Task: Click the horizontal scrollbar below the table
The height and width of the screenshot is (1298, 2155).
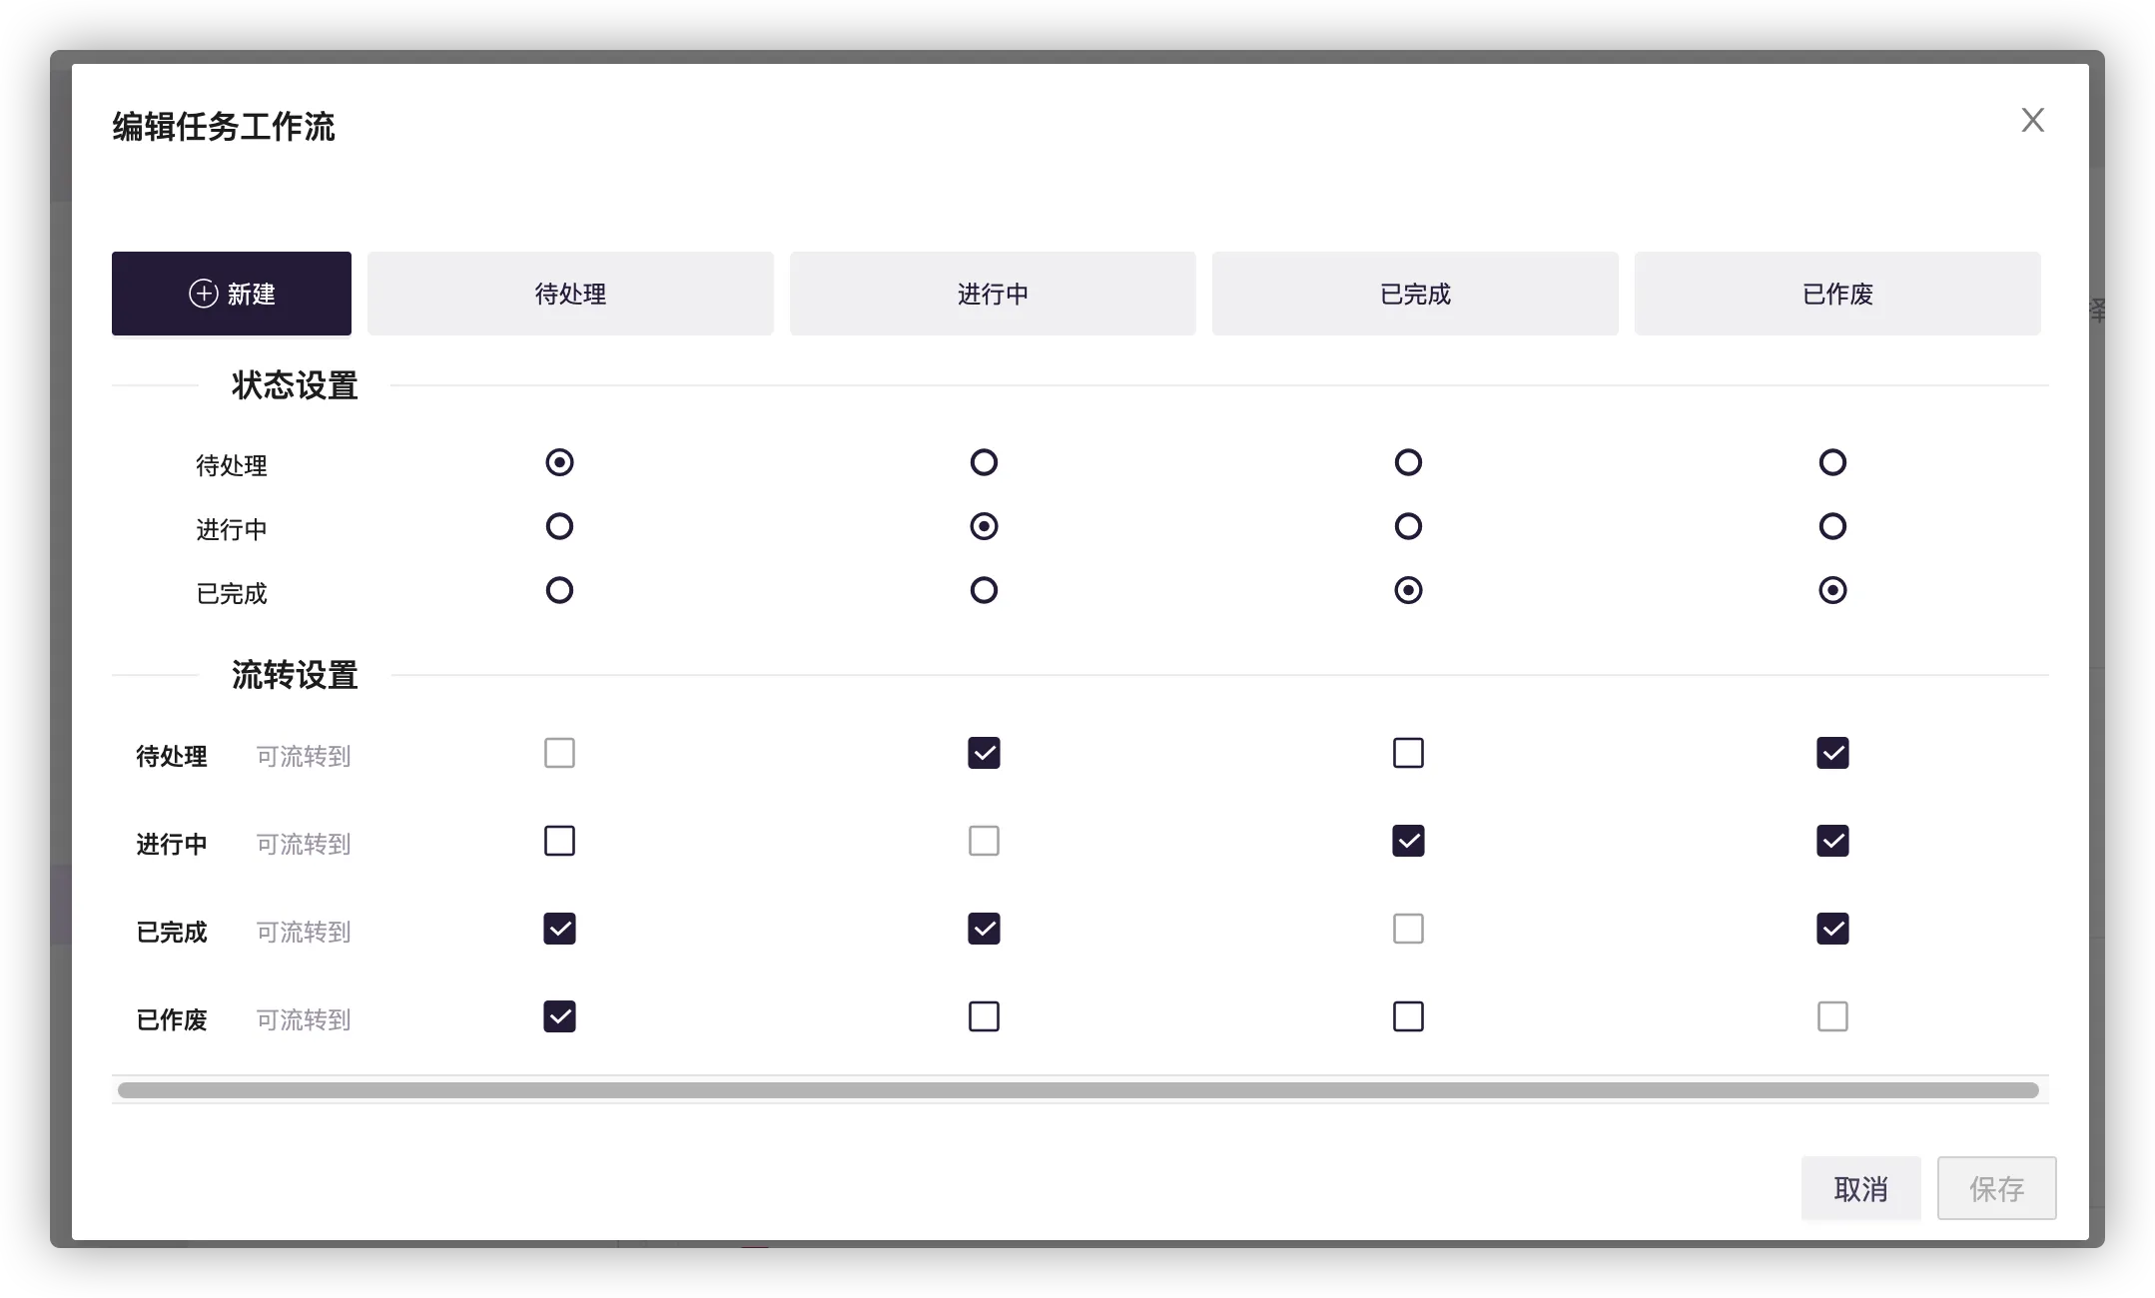Action: tap(1078, 1090)
